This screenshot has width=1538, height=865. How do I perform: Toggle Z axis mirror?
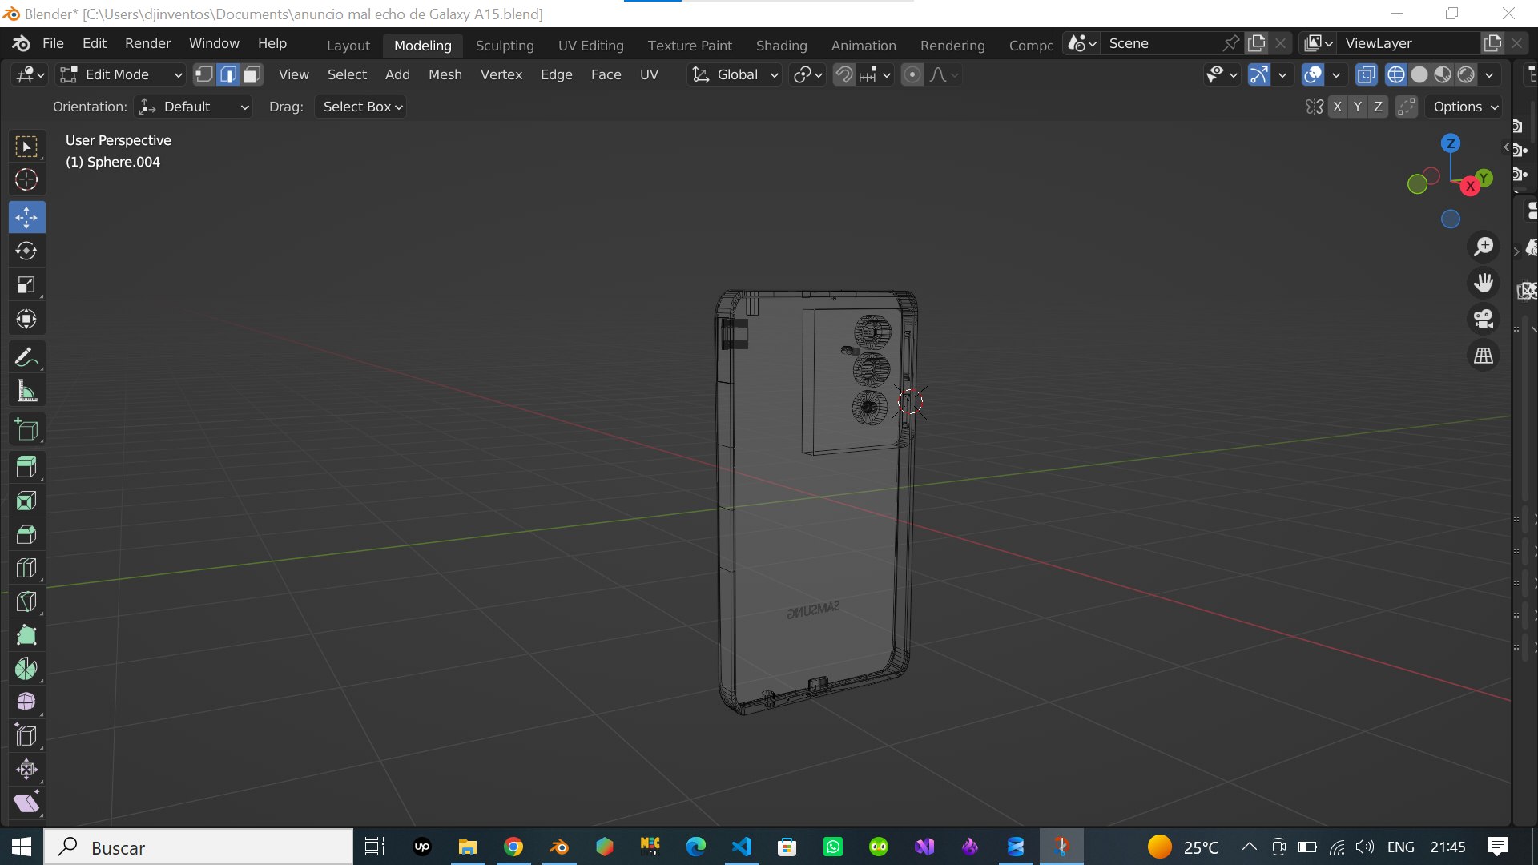pyautogui.click(x=1378, y=107)
